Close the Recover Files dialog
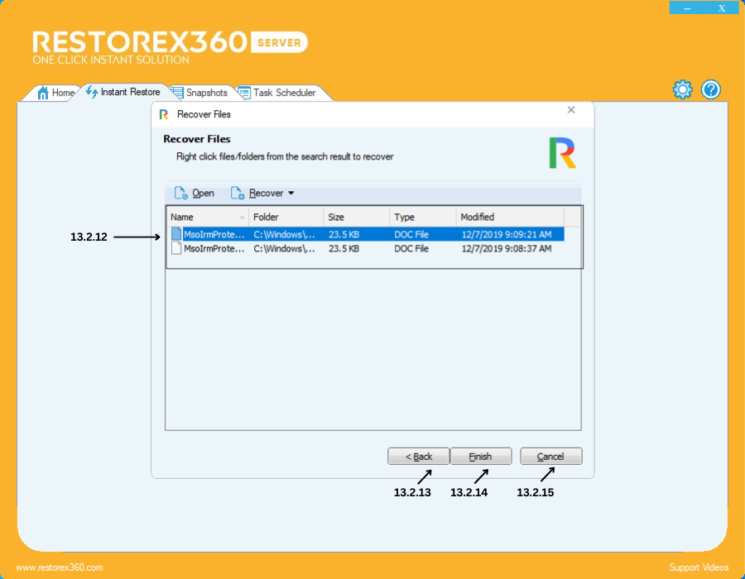This screenshot has width=745, height=579. (571, 110)
